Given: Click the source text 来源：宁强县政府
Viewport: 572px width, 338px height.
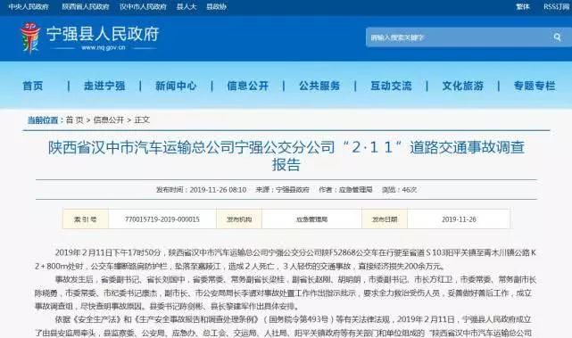Looking at the screenshot, I should (x=282, y=190).
